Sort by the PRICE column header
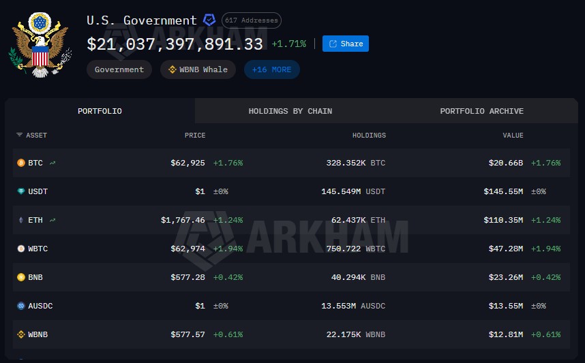The width and height of the screenshot is (585, 363). [195, 136]
